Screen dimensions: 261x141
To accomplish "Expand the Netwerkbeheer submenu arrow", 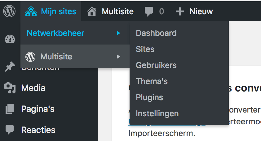I will coord(118,33).
